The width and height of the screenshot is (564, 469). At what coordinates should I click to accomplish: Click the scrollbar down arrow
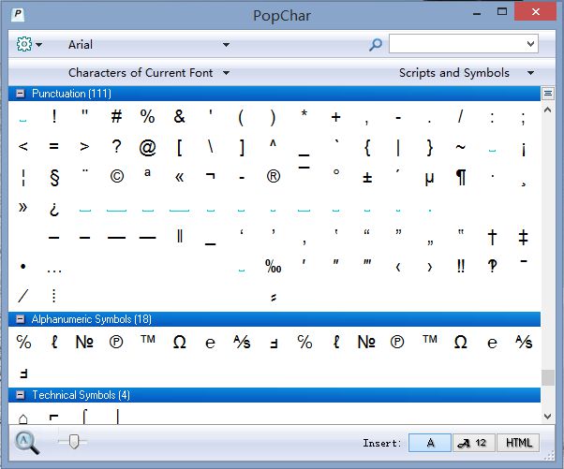(x=547, y=417)
